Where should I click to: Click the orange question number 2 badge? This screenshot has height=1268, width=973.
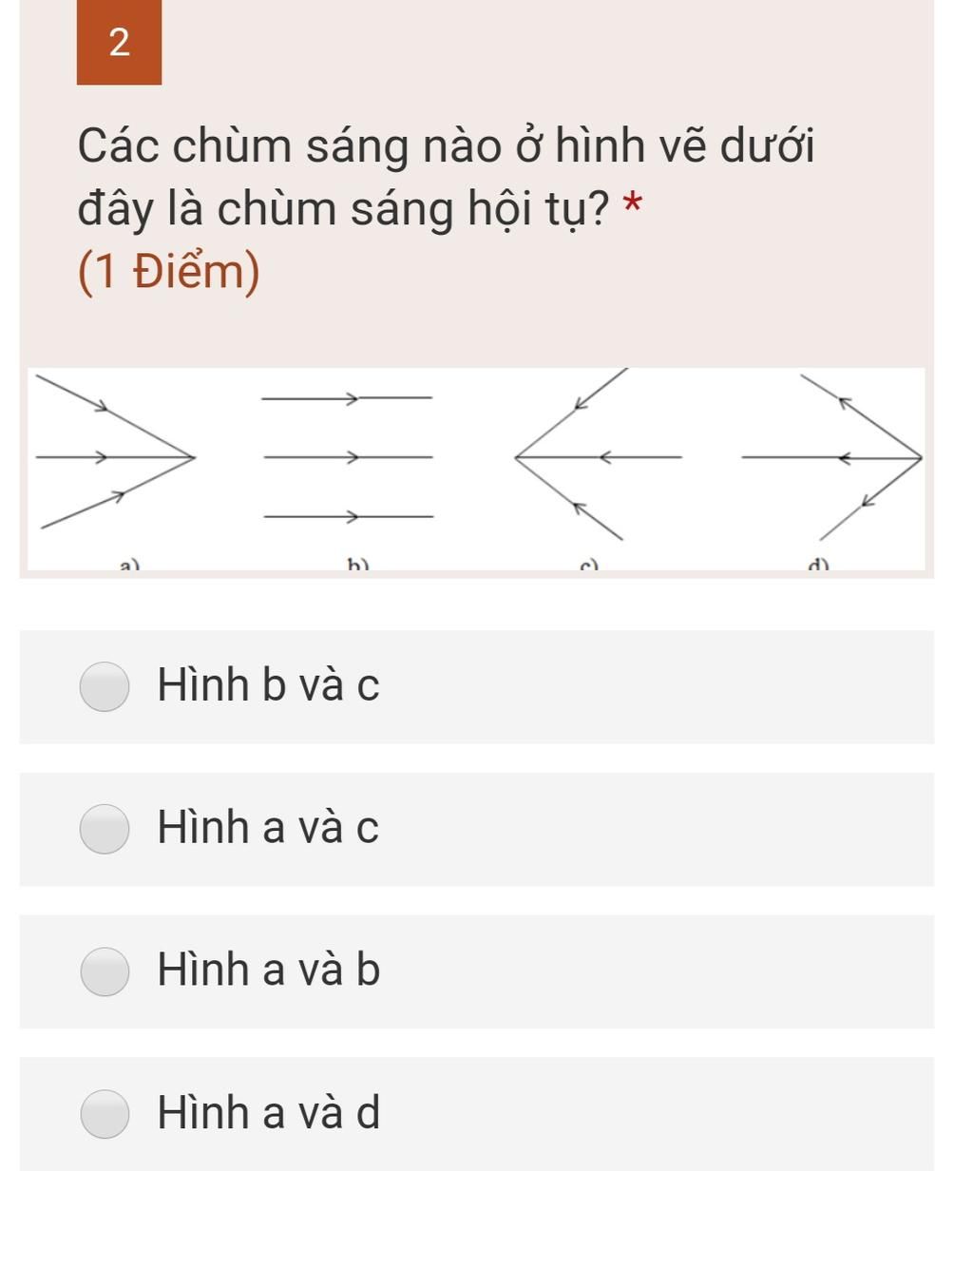pos(119,42)
